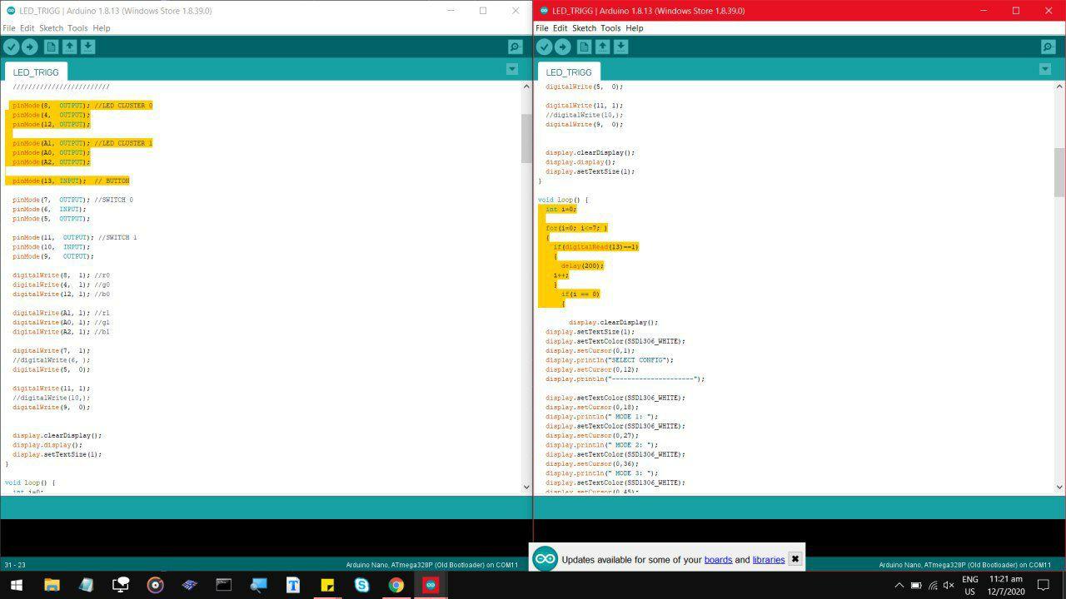Click battery icon in system tray

pos(916,586)
